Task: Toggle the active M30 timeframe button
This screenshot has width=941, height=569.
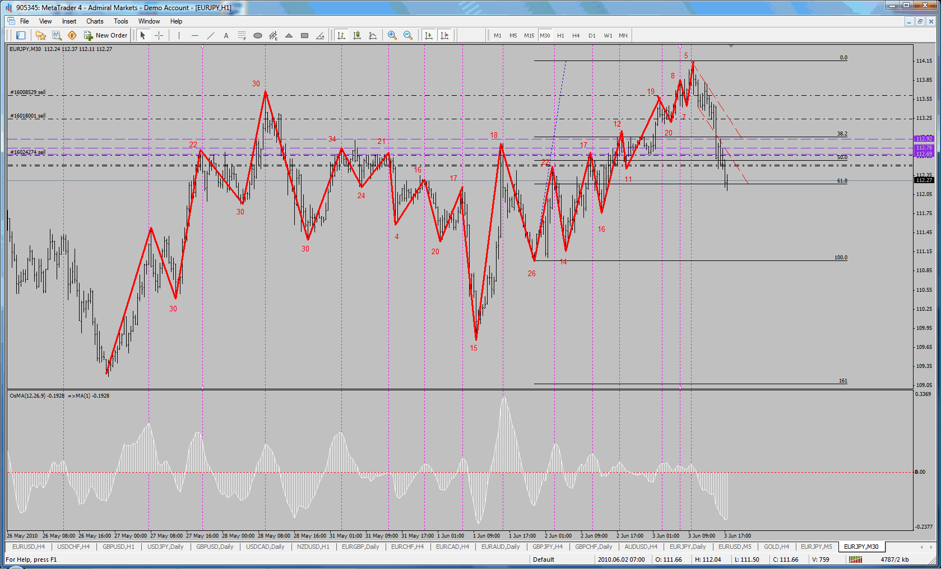Action: 545,35
